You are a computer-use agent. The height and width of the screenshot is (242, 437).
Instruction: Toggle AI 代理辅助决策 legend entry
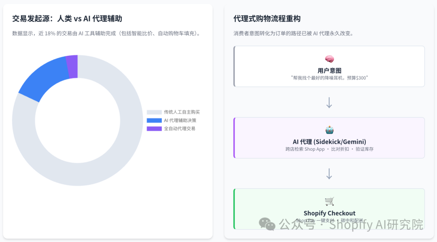[172, 120]
